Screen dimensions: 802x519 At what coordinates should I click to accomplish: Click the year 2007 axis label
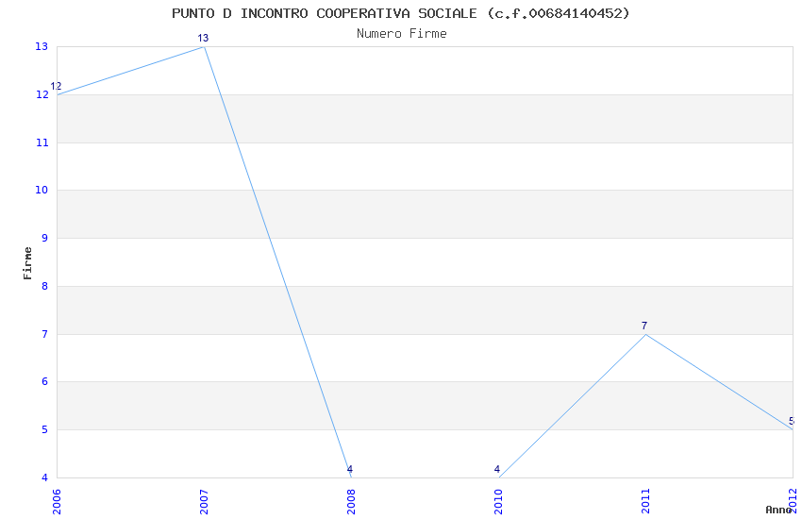(x=204, y=501)
